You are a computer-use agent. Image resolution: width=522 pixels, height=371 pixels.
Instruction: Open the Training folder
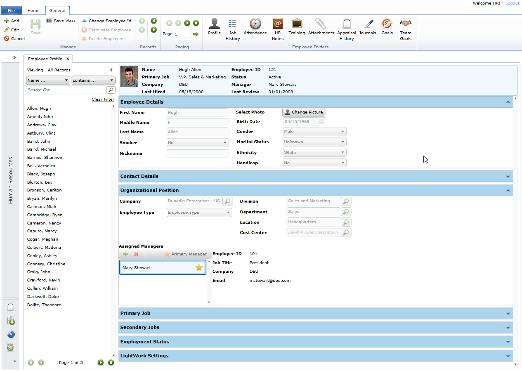pyautogui.click(x=297, y=27)
